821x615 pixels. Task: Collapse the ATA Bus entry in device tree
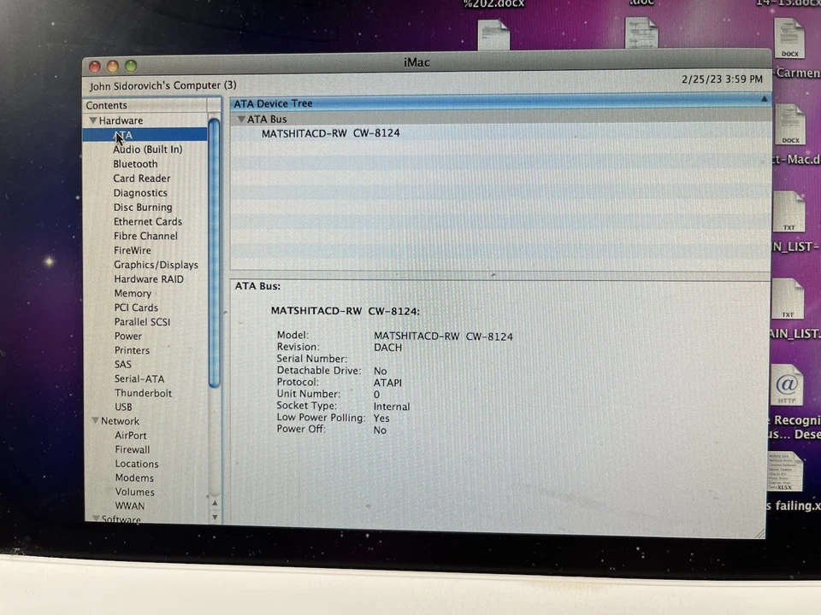click(242, 119)
